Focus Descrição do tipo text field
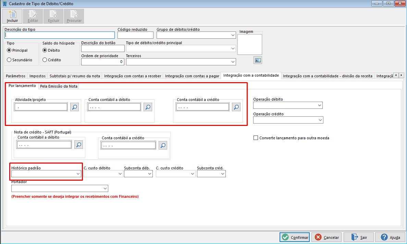The height and width of the screenshot is (244, 407). point(60,35)
